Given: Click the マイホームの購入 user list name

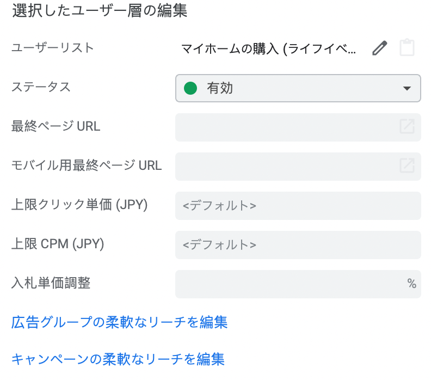Looking at the screenshot, I should (269, 48).
